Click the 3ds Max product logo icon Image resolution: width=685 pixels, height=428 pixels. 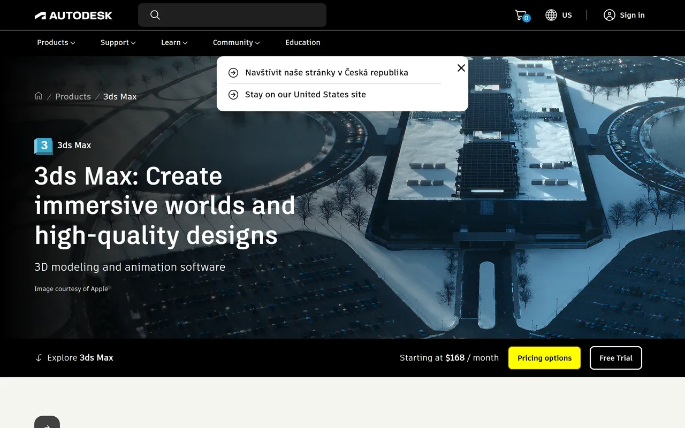(43, 146)
